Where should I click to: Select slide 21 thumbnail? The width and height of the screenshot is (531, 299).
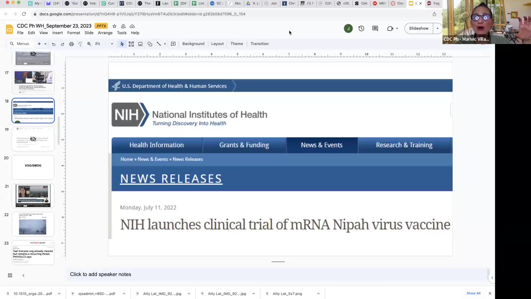(x=33, y=196)
